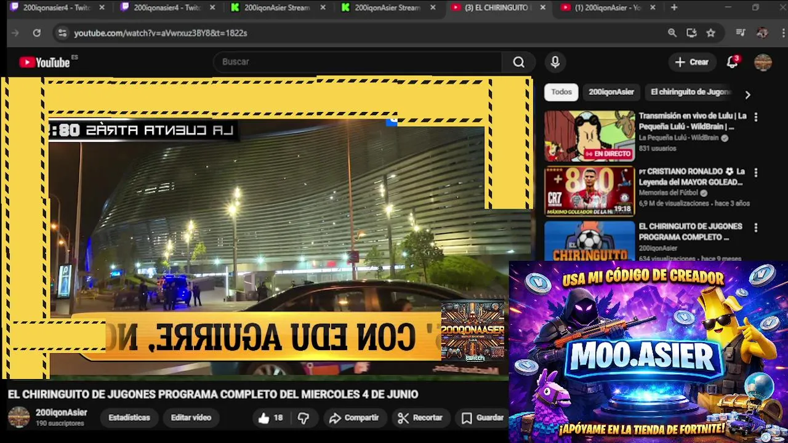Open Lulu live stream thumbnail
This screenshot has width=788, height=443.
[x=589, y=136]
